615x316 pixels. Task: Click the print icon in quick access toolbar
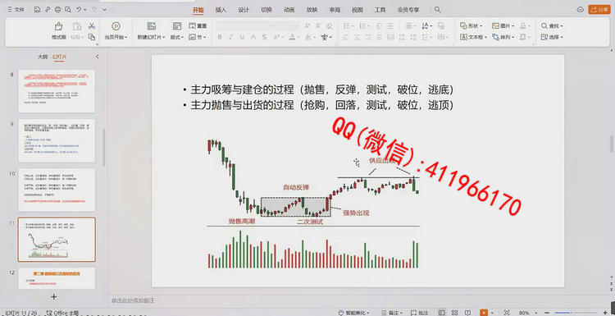point(58,9)
